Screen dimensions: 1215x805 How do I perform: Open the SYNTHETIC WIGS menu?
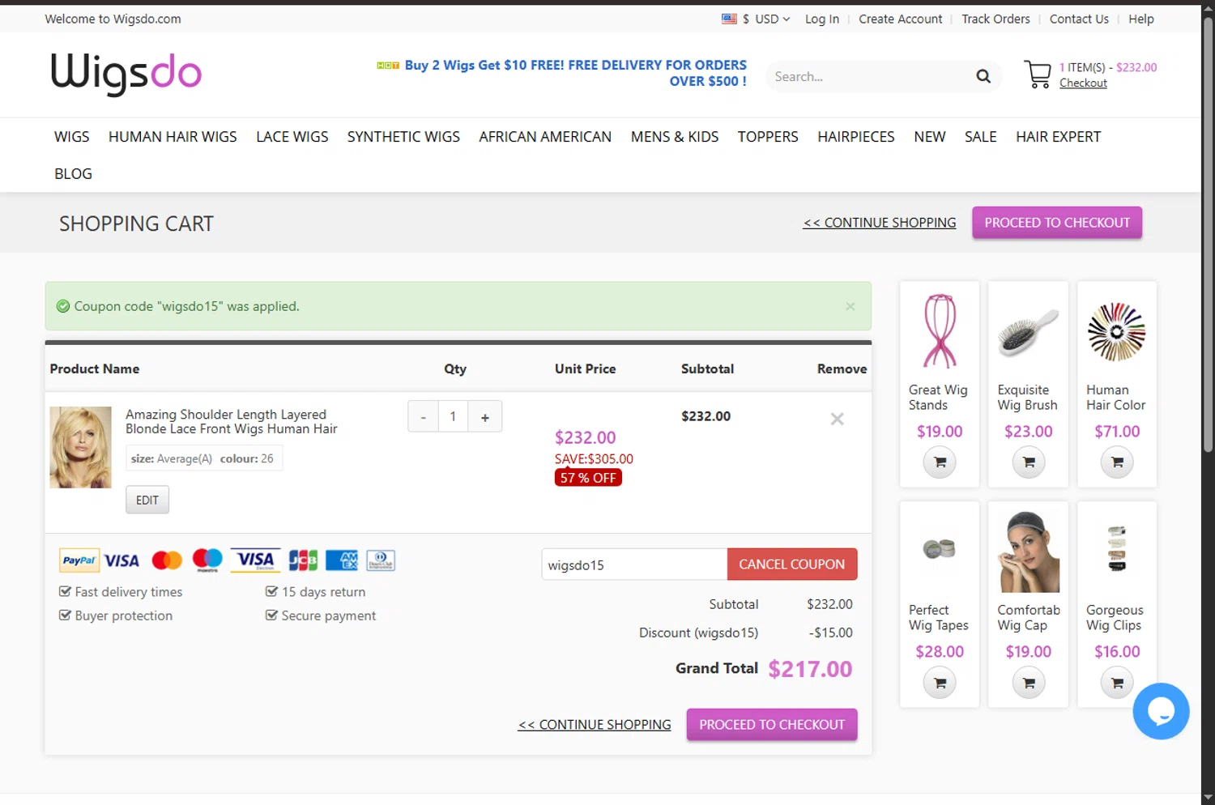403,137
